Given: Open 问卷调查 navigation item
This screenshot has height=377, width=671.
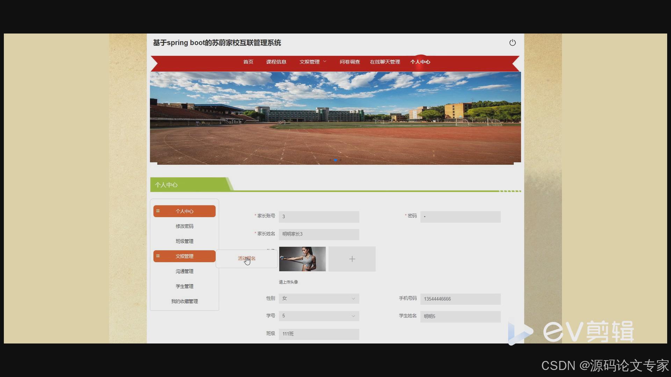Looking at the screenshot, I should 349,62.
